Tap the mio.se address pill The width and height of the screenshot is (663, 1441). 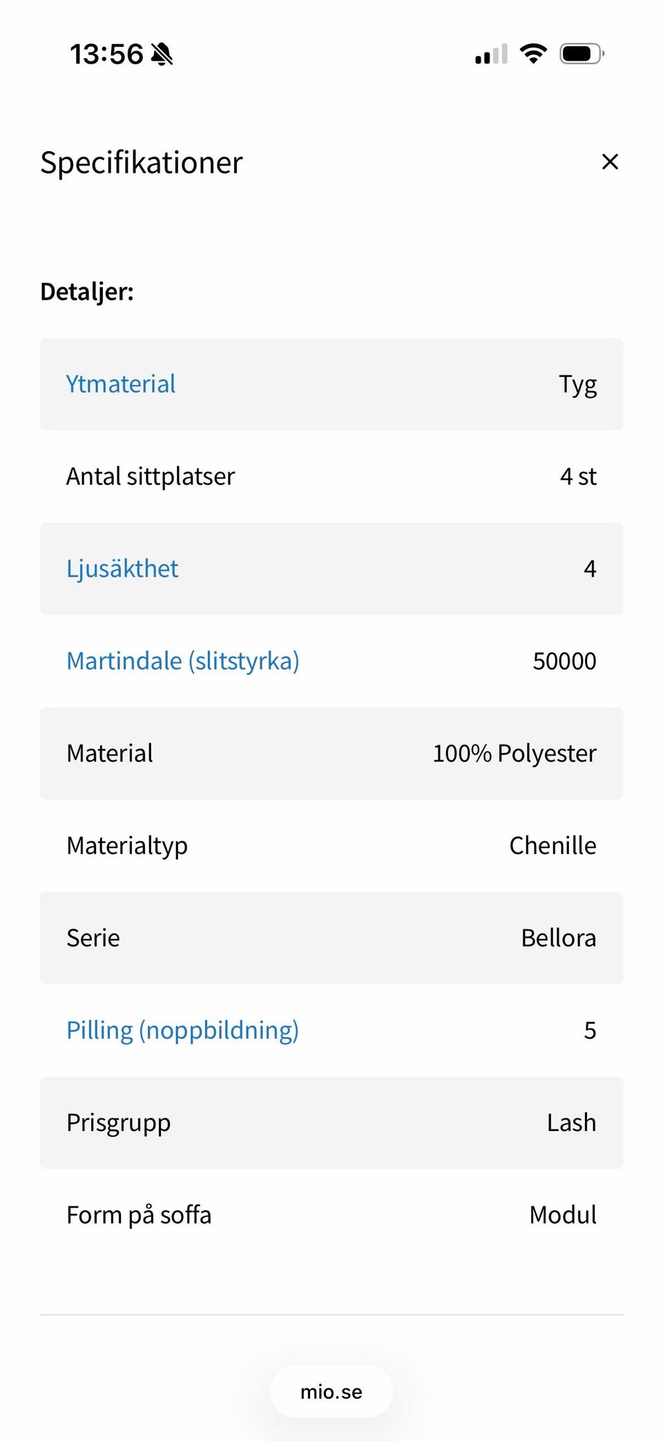click(331, 1391)
